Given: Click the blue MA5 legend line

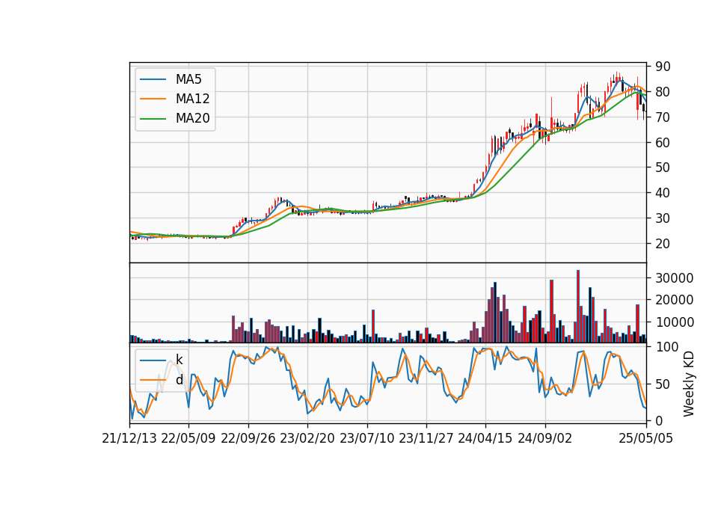Looking at the screenshot, I should pyautogui.click(x=153, y=80).
